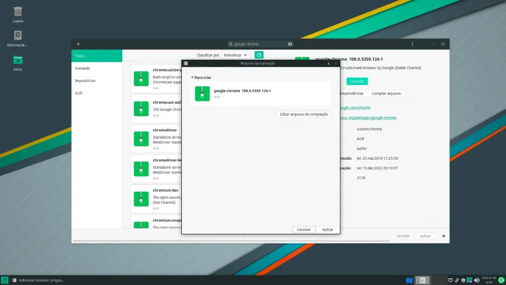Toggle the green details pane view button
This screenshot has width=506, height=285.
[259, 55]
